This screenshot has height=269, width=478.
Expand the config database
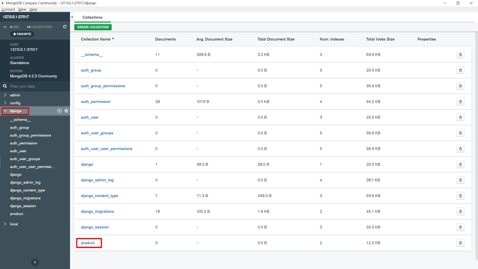5,103
